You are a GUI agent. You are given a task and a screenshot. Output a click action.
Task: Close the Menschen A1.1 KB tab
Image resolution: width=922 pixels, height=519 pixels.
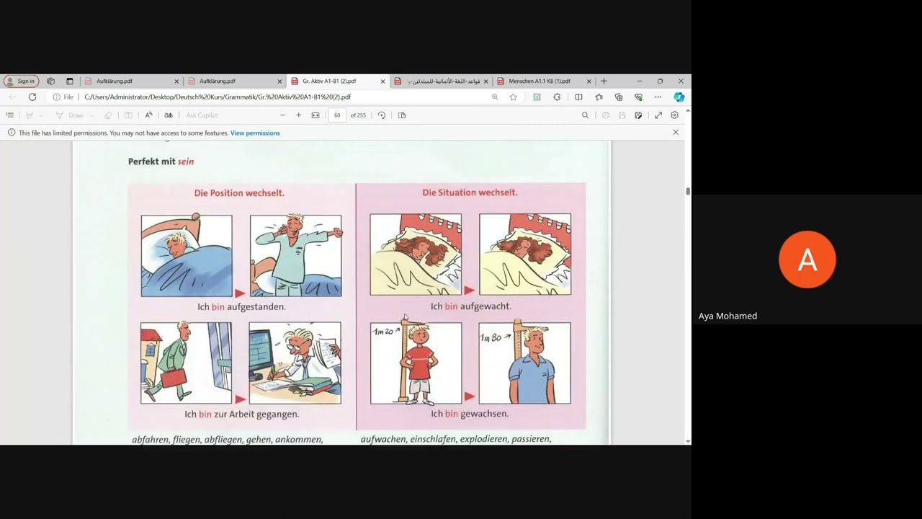588,81
